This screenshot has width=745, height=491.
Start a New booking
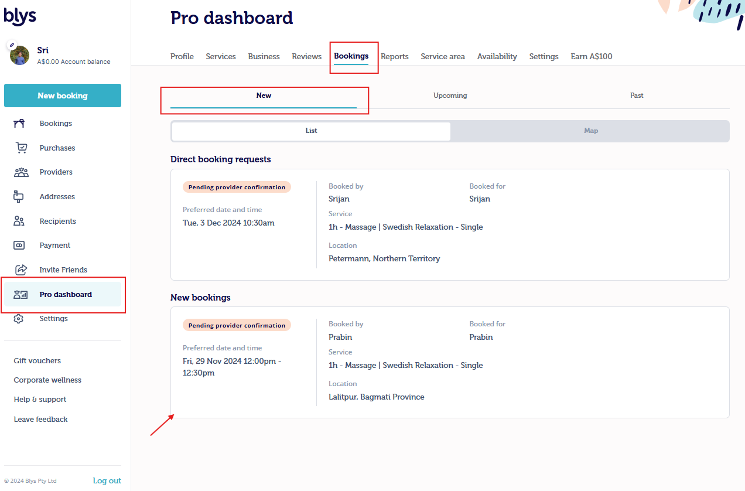63,96
